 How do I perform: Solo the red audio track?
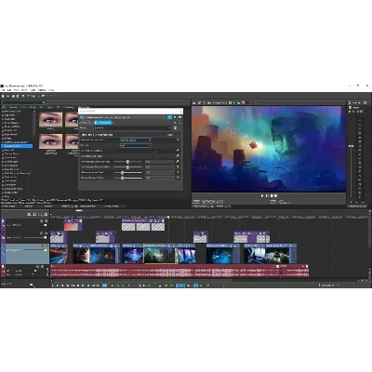[42, 266]
